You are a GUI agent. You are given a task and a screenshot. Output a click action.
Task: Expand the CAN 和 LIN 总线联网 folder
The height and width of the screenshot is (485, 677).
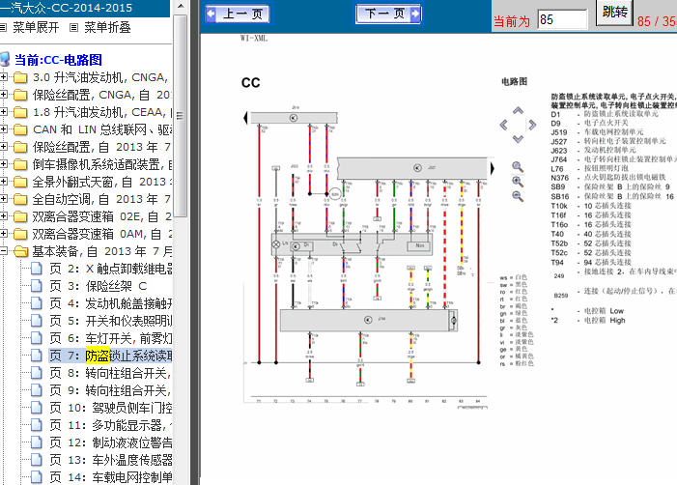point(4,129)
